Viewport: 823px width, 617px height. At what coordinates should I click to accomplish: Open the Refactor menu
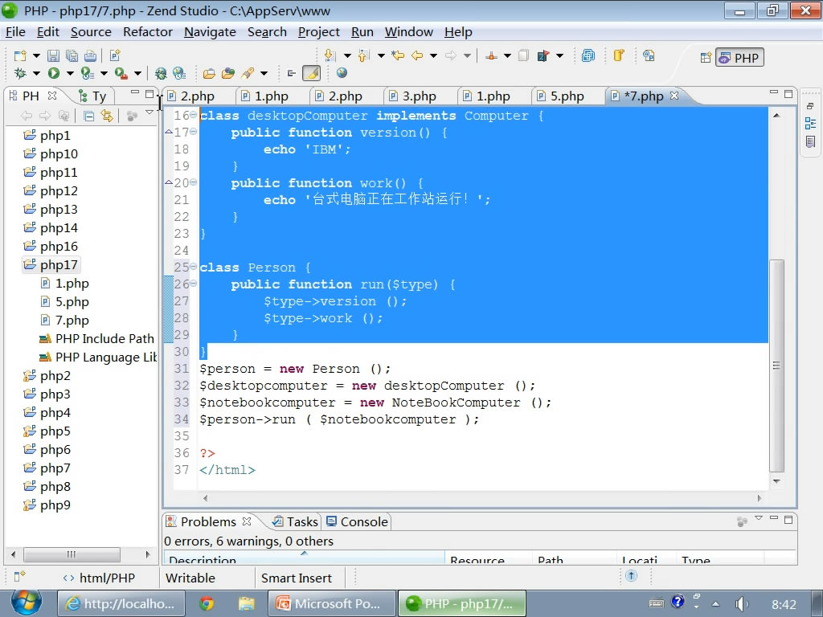148,32
